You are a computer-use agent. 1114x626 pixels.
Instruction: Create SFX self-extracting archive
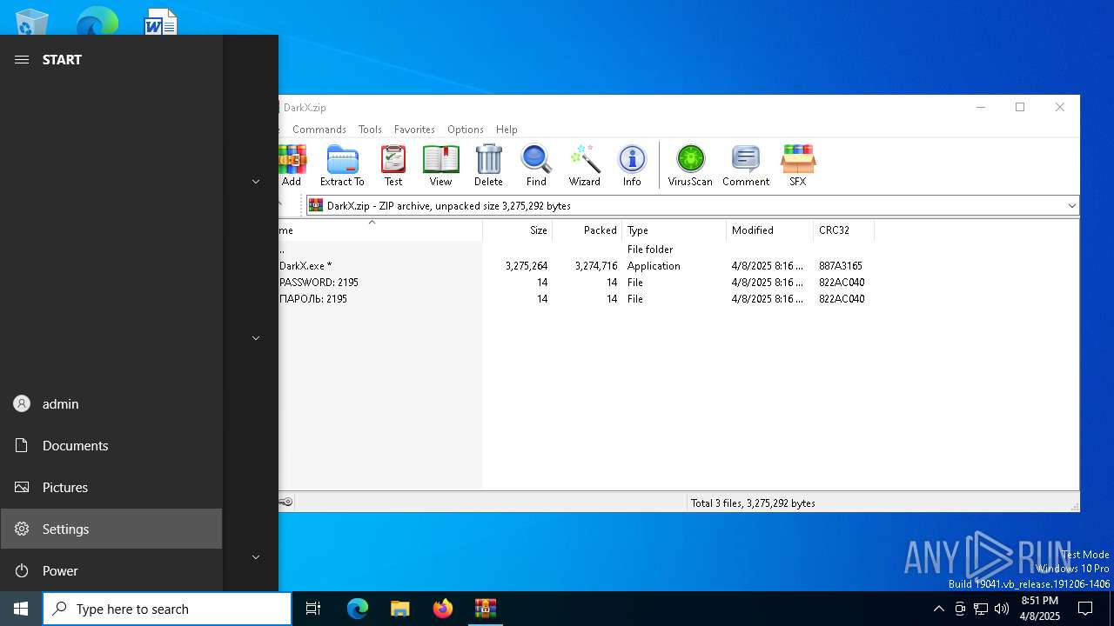pyautogui.click(x=798, y=165)
